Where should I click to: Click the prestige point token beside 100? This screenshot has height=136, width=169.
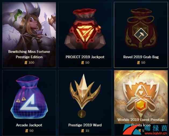tap(26, 63)
